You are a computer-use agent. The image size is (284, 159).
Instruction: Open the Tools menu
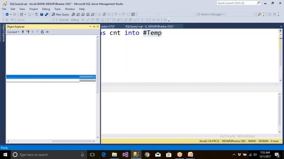pos(57,9)
